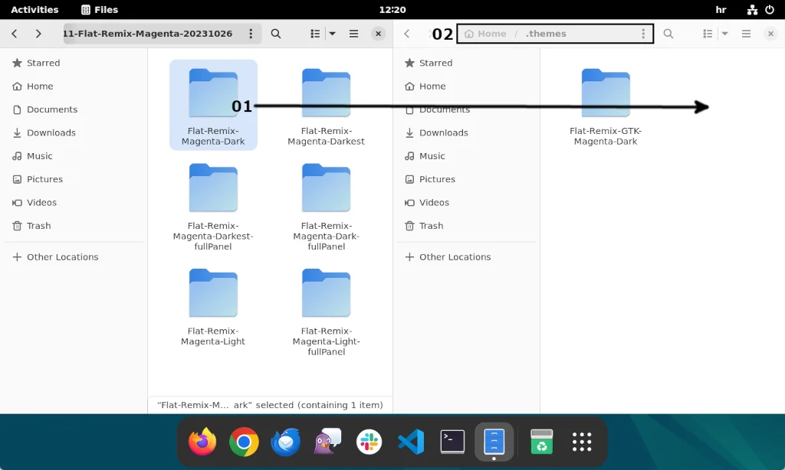Click the search icon in the left Files window
785x470 pixels.
(276, 34)
